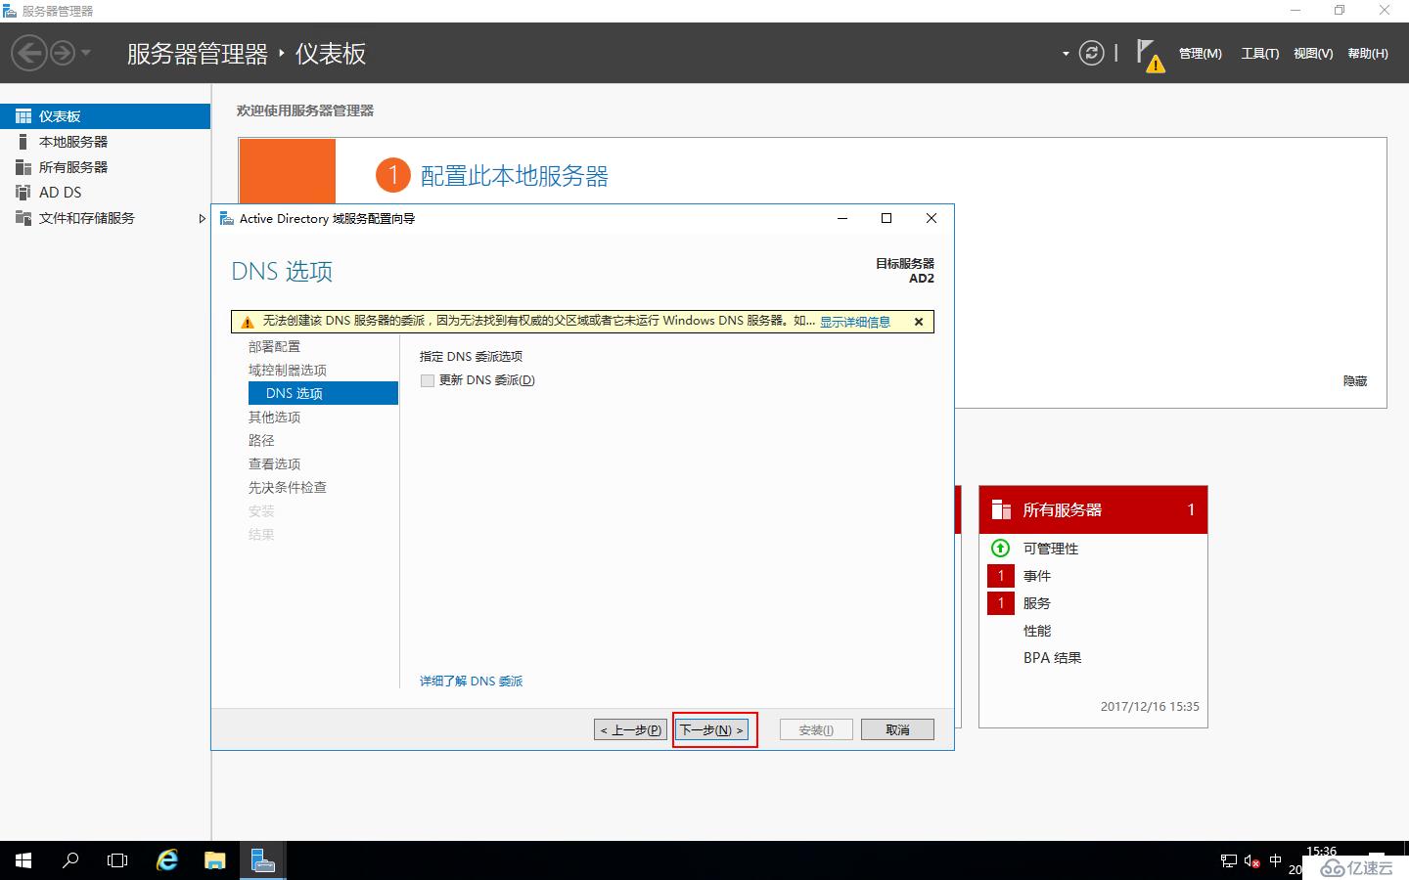The height and width of the screenshot is (880, 1409).
Task: Click 隐藏 to hide the welcome tile
Action: (x=1355, y=381)
